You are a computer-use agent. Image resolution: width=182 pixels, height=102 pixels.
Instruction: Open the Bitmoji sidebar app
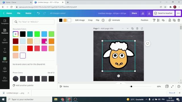(5, 60)
